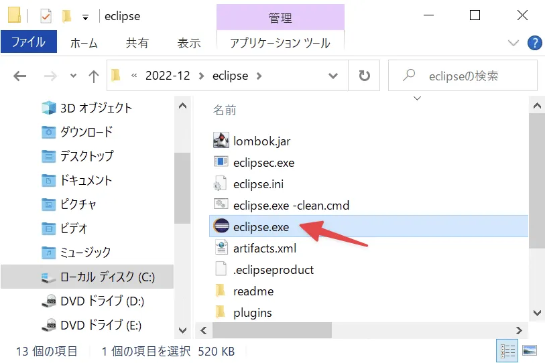The image size is (545, 363).
Task: Open the アプリケーション ツール tab
Action: (280, 43)
